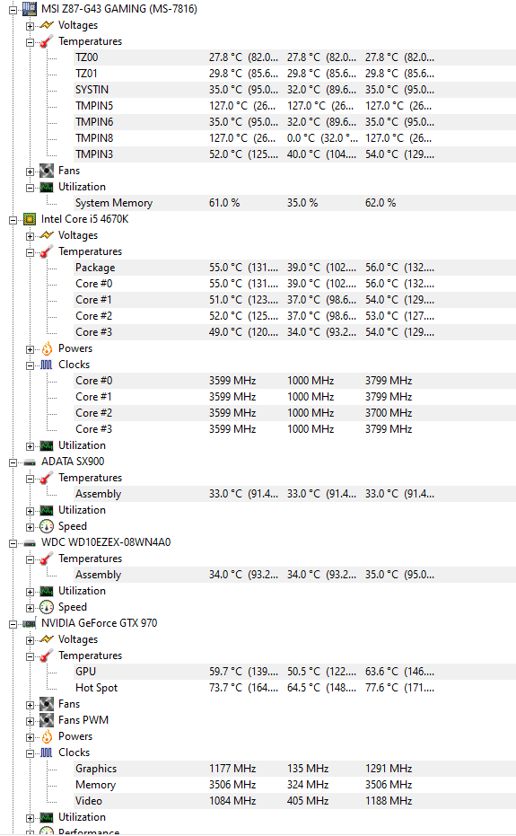
Task: Click the MSI Z87-G43 motherboard icon
Action: click(30, 9)
